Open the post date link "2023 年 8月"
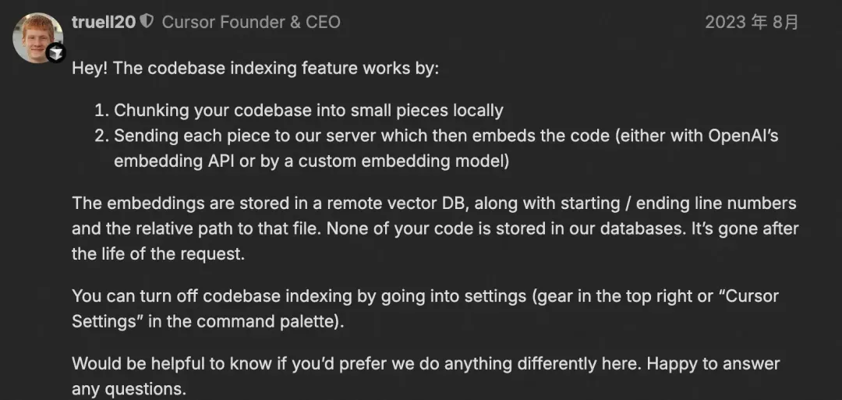The width and height of the screenshot is (842, 400). click(752, 22)
